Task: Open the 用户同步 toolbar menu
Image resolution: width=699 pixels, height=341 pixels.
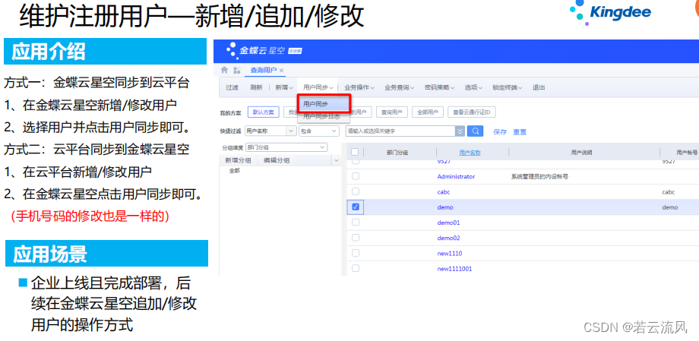Action: (318, 88)
